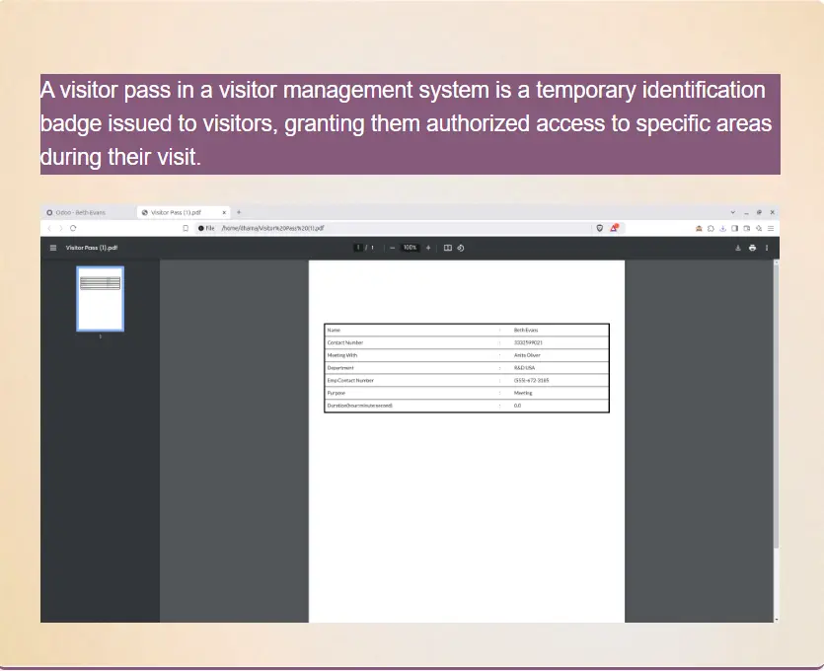Expand the tab search chevron
This screenshot has height=671, width=824.
pyautogui.click(x=732, y=212)
